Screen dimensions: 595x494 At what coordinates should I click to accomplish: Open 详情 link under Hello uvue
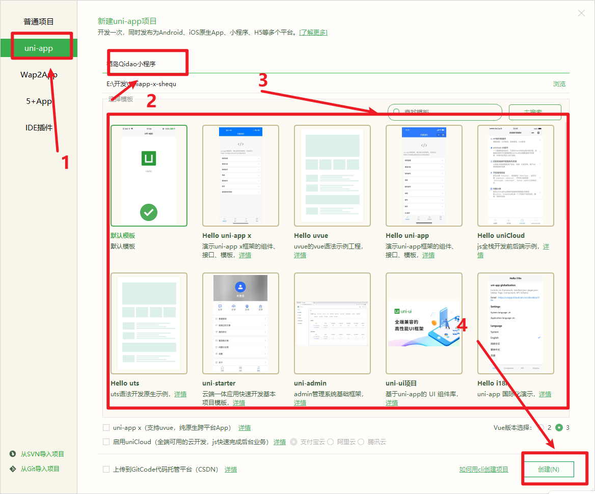300,255
